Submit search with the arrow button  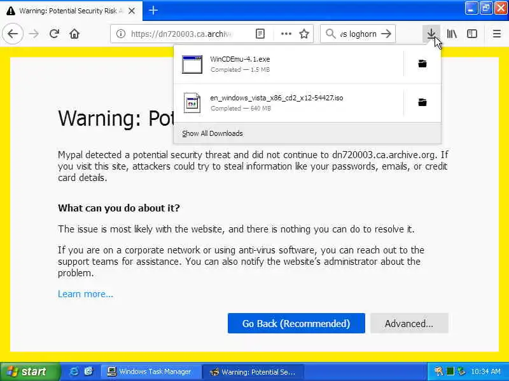coord(386,34)
